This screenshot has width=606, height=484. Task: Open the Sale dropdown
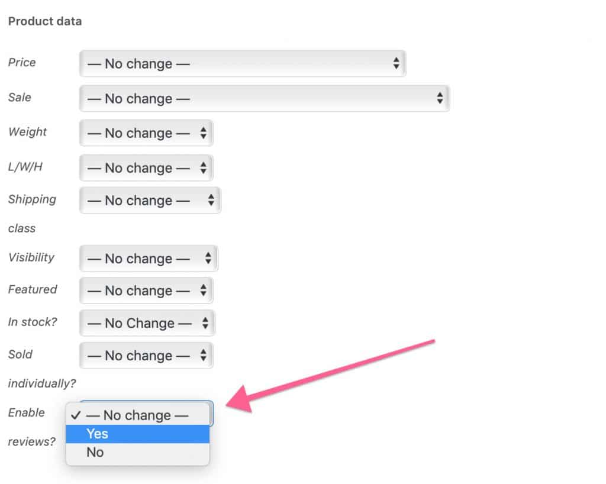click(x=265, y=99)
